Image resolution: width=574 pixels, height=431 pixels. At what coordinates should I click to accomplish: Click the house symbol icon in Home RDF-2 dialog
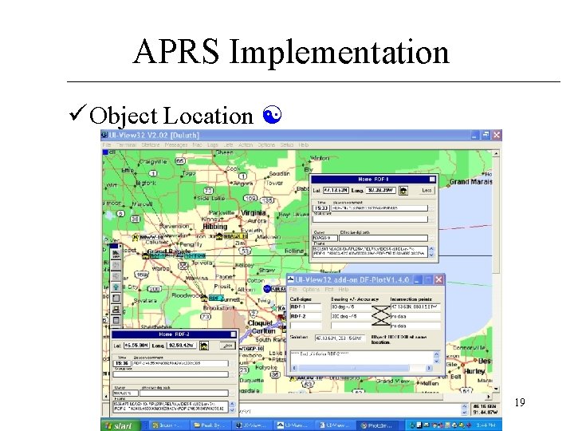[x=204, y=346]
